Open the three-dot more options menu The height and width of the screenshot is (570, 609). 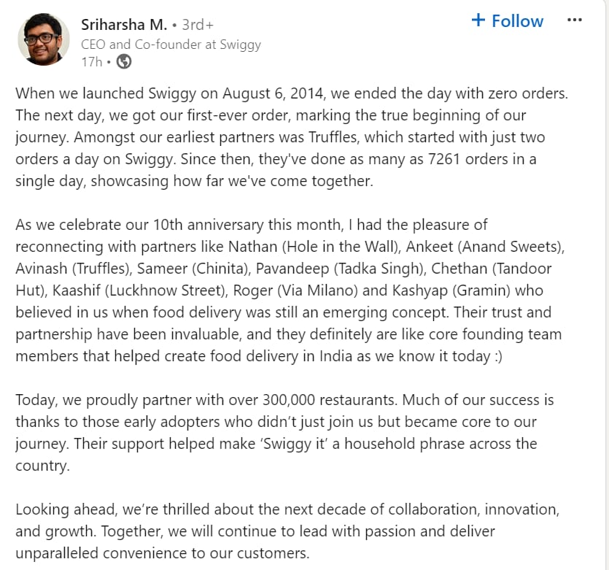click(x=575, y=20)
